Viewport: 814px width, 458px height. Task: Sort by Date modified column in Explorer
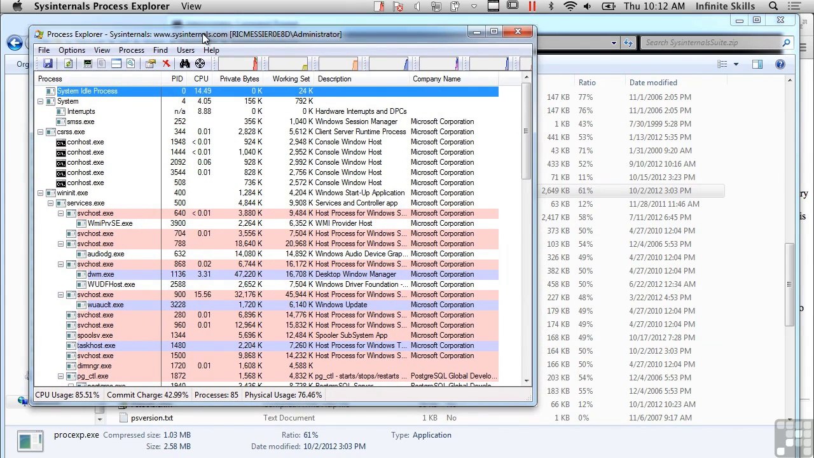point(653,83)
